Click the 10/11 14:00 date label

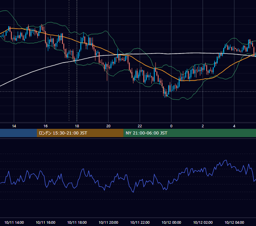click(14, 222)
